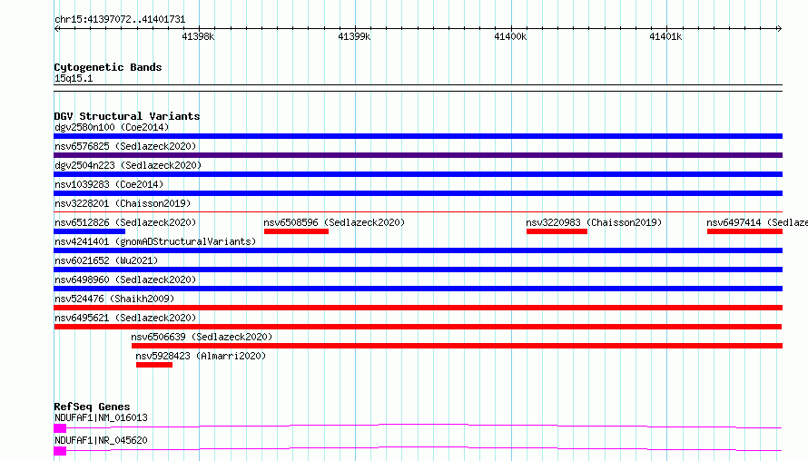Click the 41401k ruler tick label

[x=665, y=36]
